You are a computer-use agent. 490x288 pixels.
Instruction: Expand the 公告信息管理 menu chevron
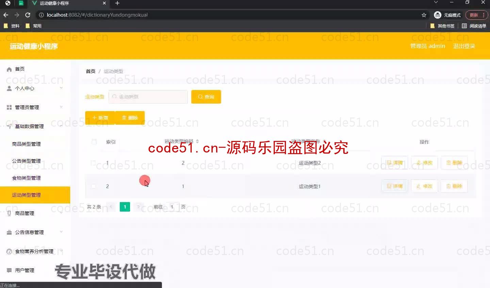(61, 232)
